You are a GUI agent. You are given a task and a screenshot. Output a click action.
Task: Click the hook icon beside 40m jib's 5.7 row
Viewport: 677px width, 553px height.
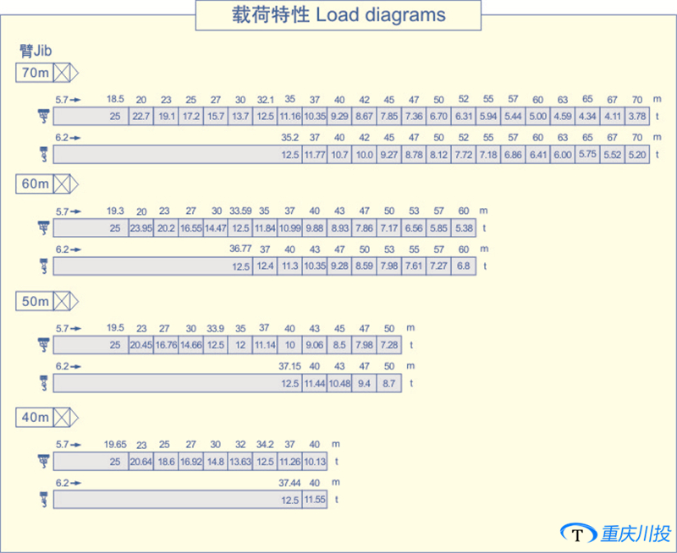(x=41, y=461)
